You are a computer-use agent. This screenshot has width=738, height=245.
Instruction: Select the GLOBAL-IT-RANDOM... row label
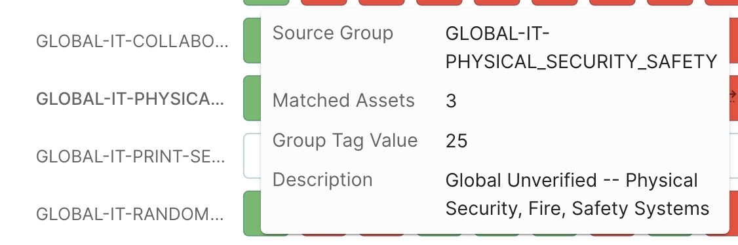tap(130, 214)
